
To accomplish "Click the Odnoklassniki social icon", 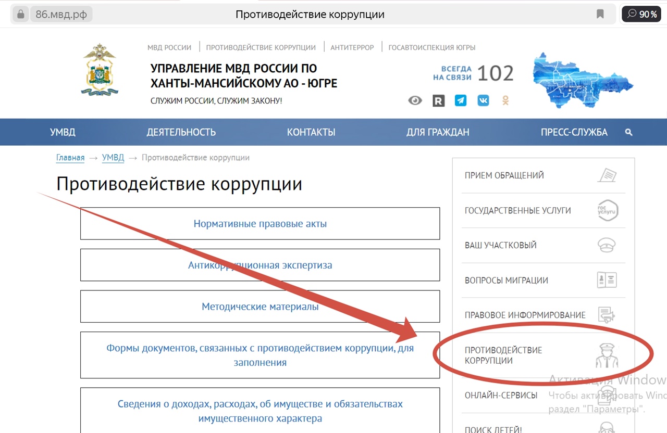I will 505,100.
